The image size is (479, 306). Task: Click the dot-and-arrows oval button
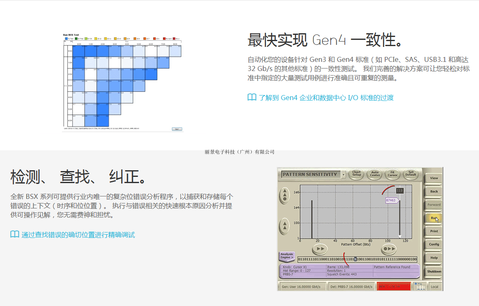(389, 249)
